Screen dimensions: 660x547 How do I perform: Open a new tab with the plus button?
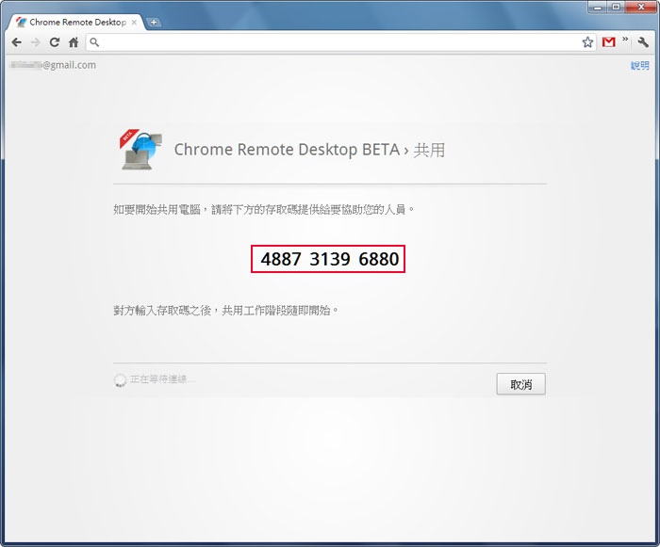coord(154,23)
